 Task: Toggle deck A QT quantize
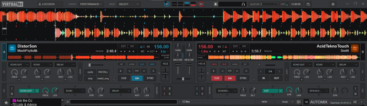122,64
